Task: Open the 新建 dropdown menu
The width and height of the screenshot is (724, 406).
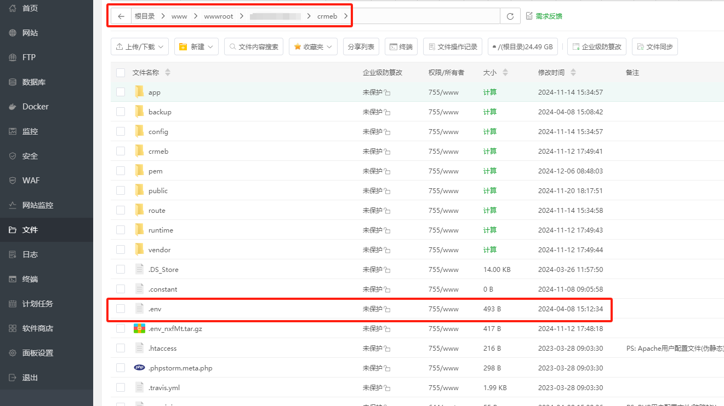Action: click(196, 47)
